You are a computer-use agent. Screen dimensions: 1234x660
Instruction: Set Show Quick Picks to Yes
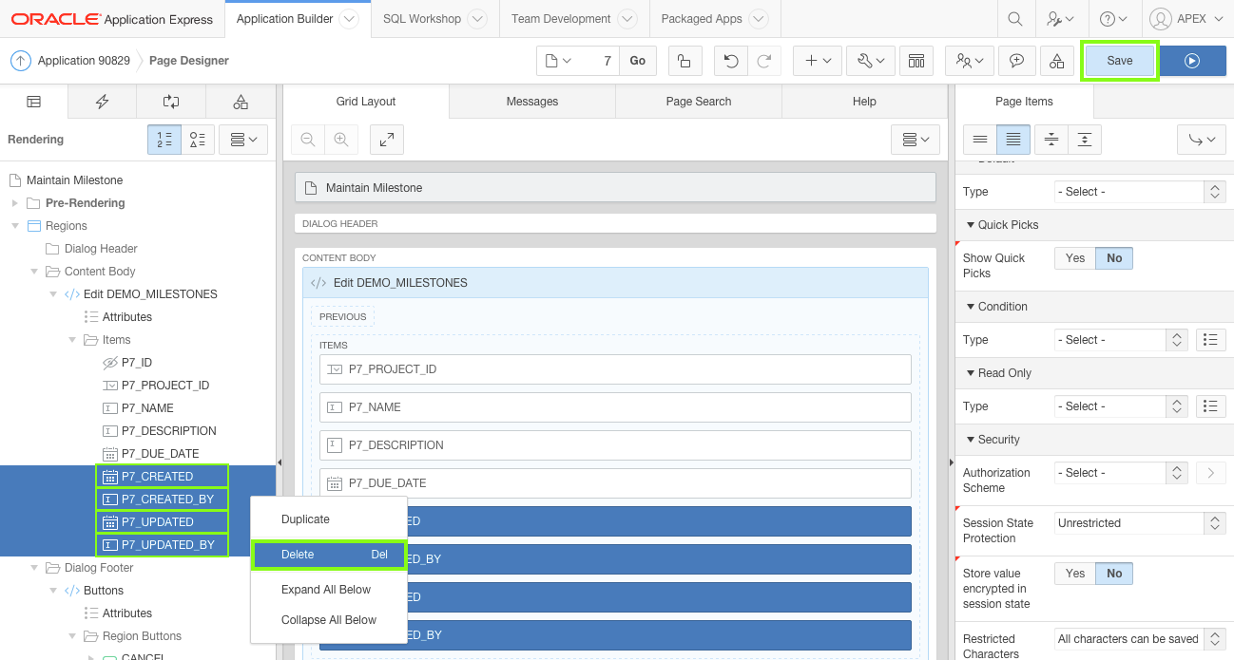point(1075,258)
